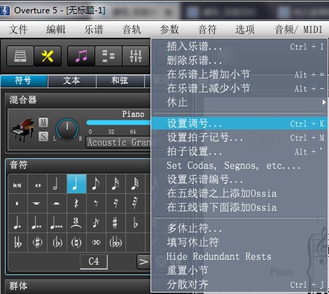Click the mixer sliders toolbar icon
329x294 pixels.
tap(136, 56)
